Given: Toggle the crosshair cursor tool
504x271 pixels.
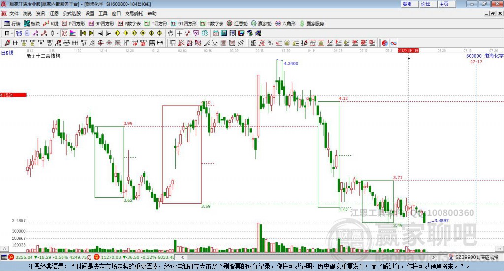Looking at the screenshot, I should click(x=179, y=33).
